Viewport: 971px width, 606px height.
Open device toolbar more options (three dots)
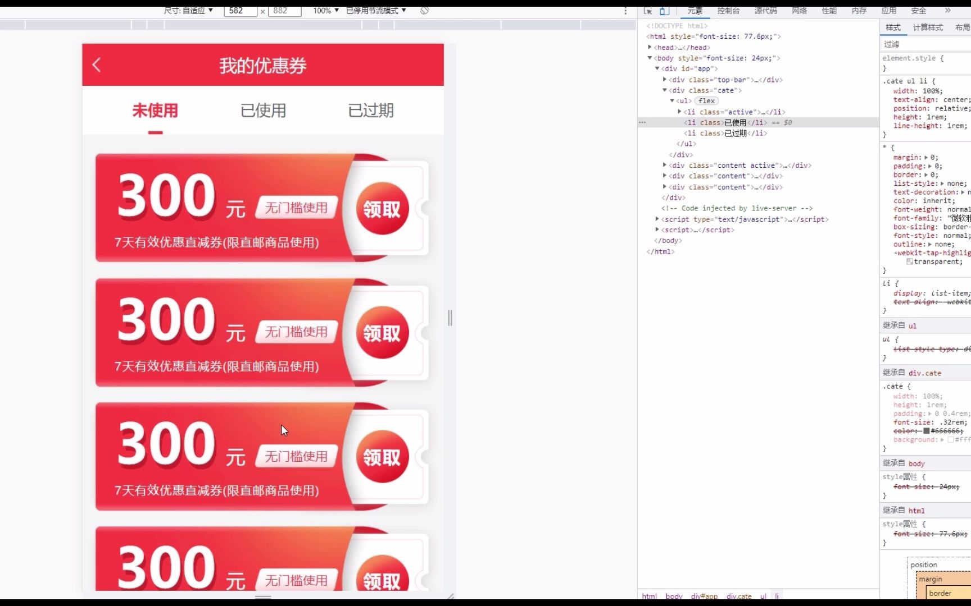(x=625, y=11)
